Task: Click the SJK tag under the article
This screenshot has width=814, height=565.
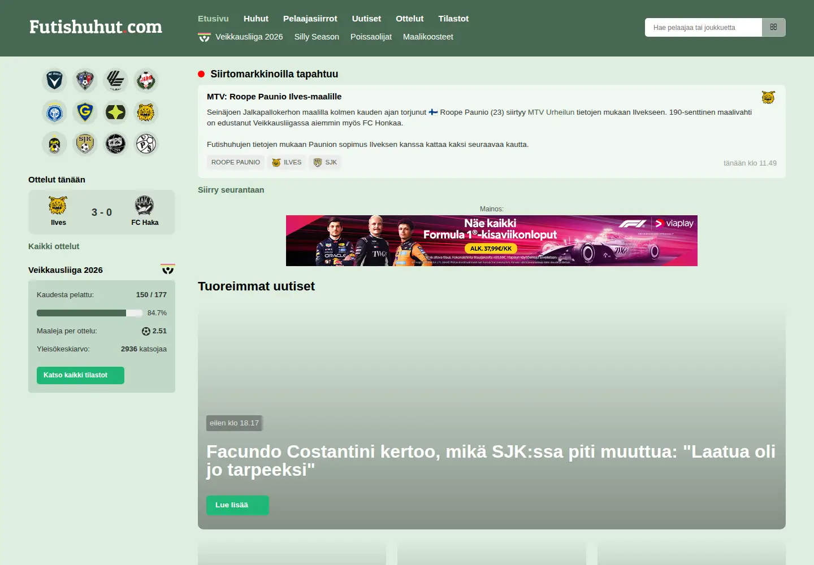Action: [325, 162]
